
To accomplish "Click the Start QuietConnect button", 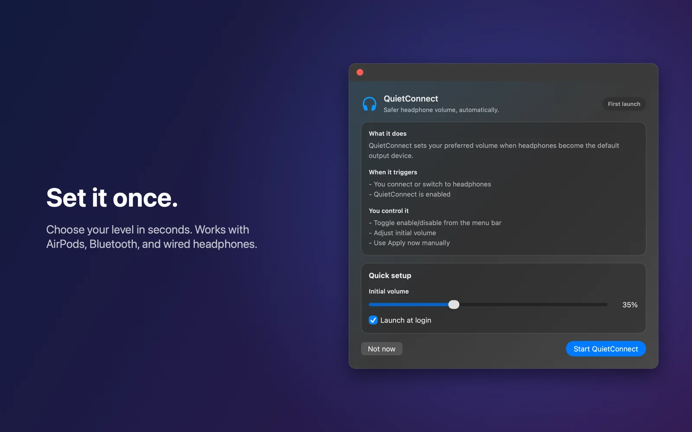I will [605, 349].
